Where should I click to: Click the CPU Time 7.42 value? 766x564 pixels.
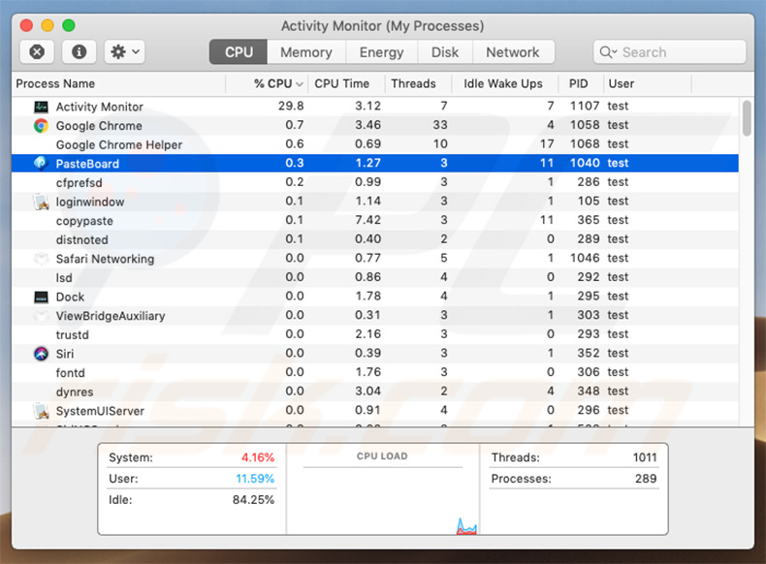click(367, 220)
